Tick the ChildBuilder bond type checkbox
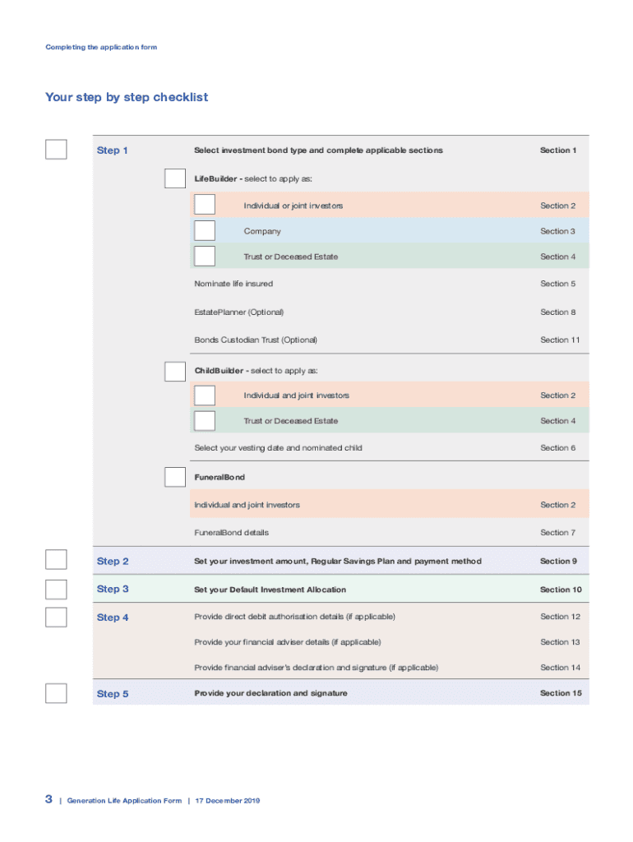The height and width of the screenshot is (842, 633). (x=175, y=371)
